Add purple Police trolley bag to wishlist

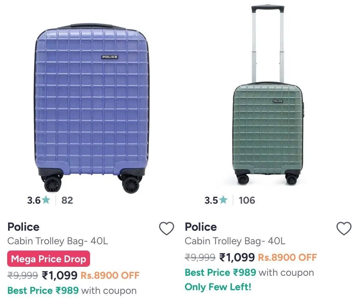coord(166,229)
